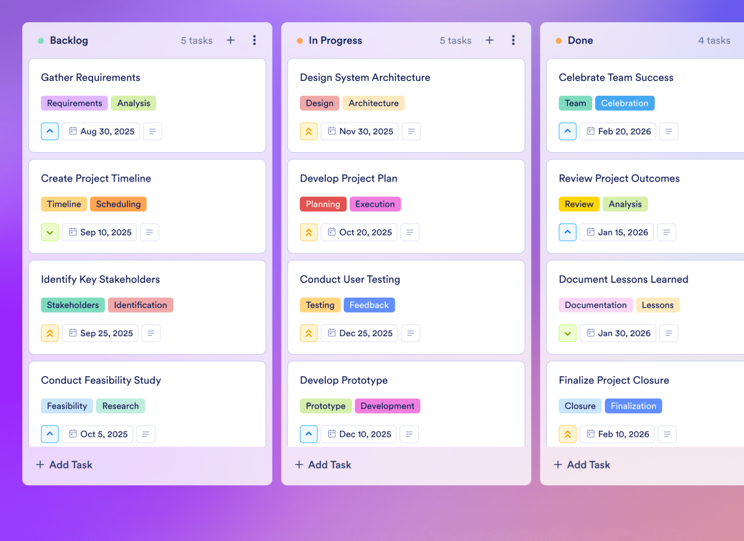Click the plus icon in the Backlog column
Screen dimensions: 744x541
click(x=230, y=40)
